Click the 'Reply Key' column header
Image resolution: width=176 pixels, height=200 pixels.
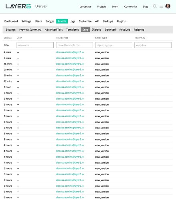click(140, 38)
